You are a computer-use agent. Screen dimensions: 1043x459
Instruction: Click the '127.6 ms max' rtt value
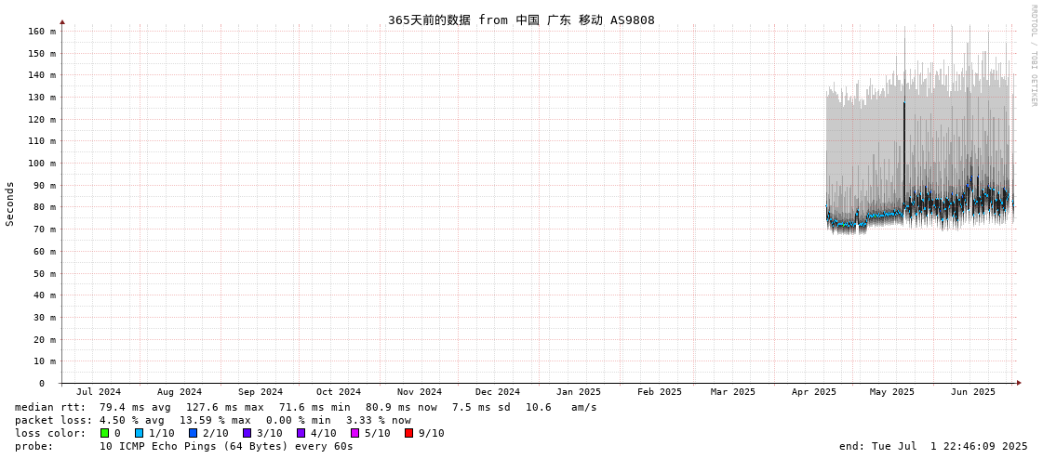click(224, 407)
